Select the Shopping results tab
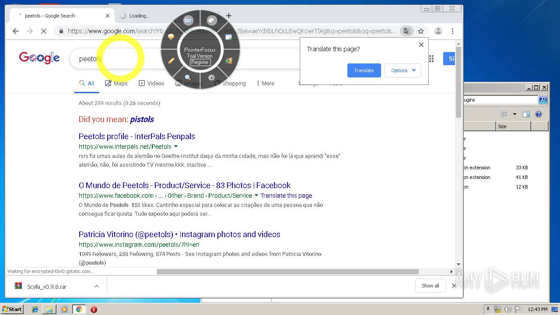The image size is (560, 315). click(230, 83)
